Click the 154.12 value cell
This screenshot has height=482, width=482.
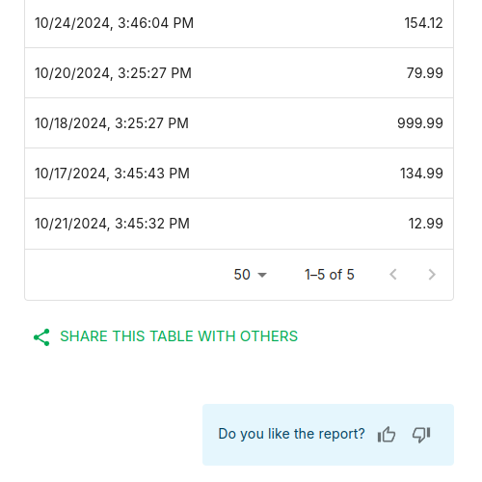[x=423, y=23]
